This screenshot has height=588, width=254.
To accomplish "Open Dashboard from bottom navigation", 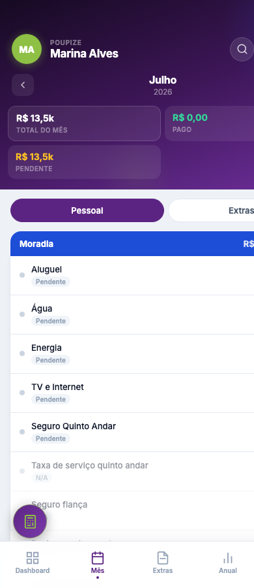I will coord(33,563).
